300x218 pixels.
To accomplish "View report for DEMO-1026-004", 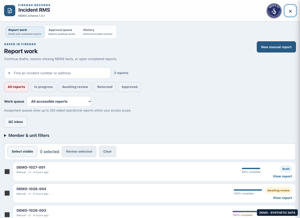I will [282, 198].
